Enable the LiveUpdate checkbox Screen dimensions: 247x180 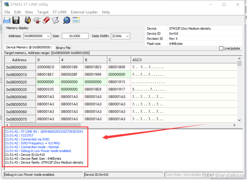coord(221,48)
